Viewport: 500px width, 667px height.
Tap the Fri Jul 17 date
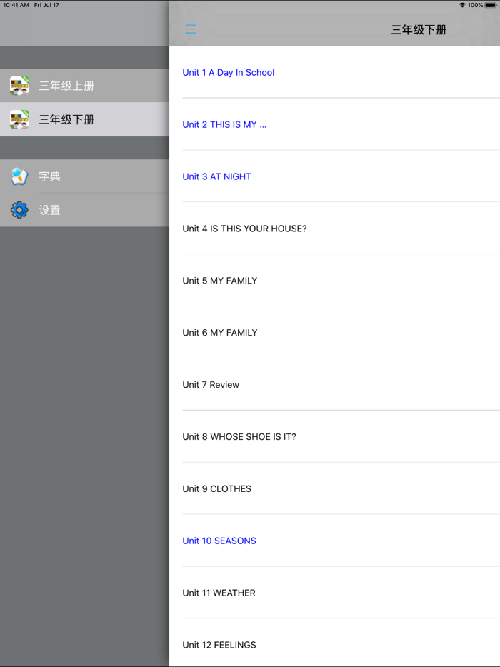46,5
